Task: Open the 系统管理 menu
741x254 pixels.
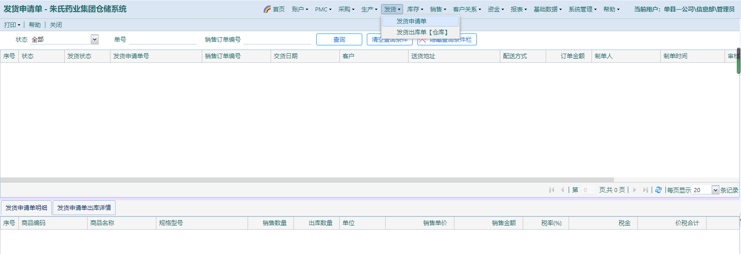Action: pyautogui.click(x=582, y=9)
